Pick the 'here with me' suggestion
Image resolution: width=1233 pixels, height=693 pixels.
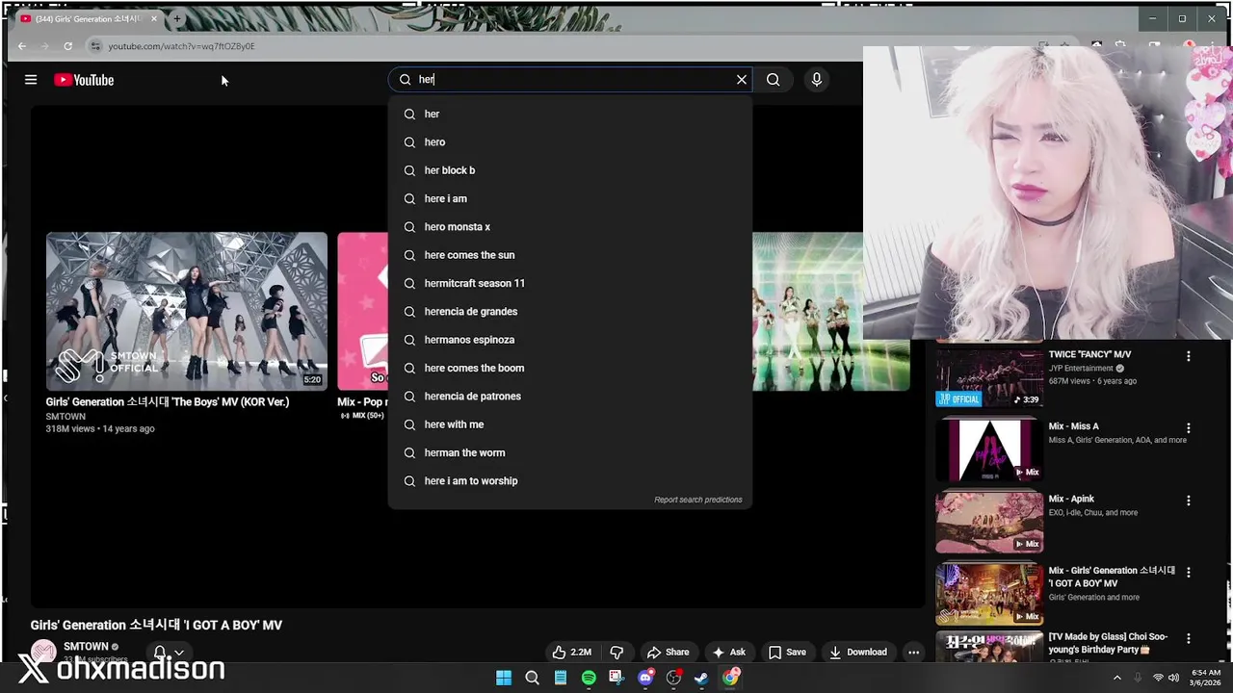[x=570, y=424]
